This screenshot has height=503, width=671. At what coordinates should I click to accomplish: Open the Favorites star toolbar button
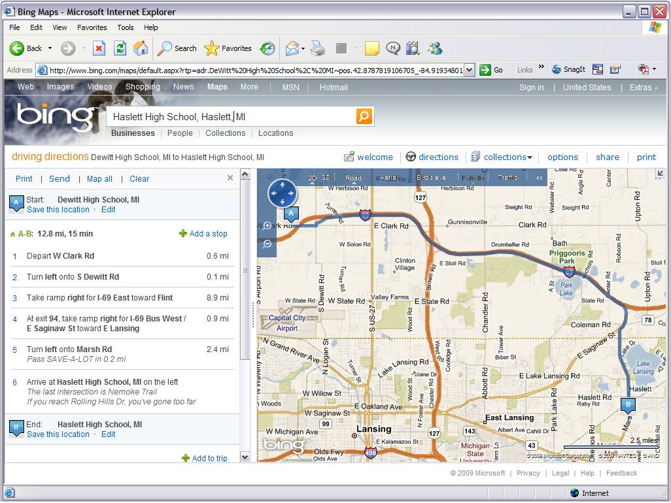(228, 48)
